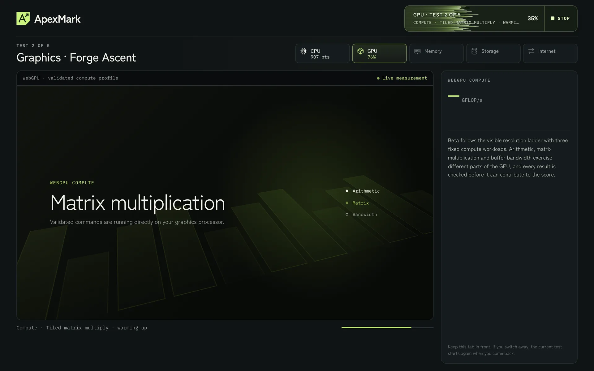The height and width of the screenshot is (371, 594).
Task: Select the Storage database icon
Action: coord(474,51)
